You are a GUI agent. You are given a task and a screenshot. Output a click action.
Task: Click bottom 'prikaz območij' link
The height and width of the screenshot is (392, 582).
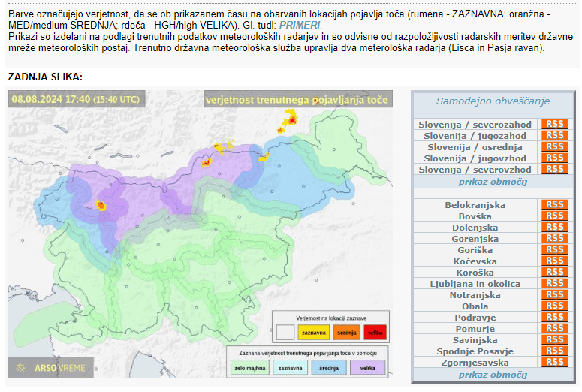(x=493, y=375)
